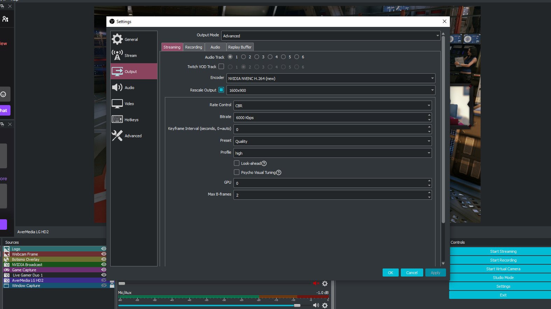Open gear icon beside muted audio source
551x309 pixels.
pos(325,284)
